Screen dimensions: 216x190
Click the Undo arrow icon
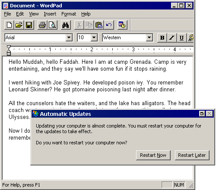click(109, 25)
